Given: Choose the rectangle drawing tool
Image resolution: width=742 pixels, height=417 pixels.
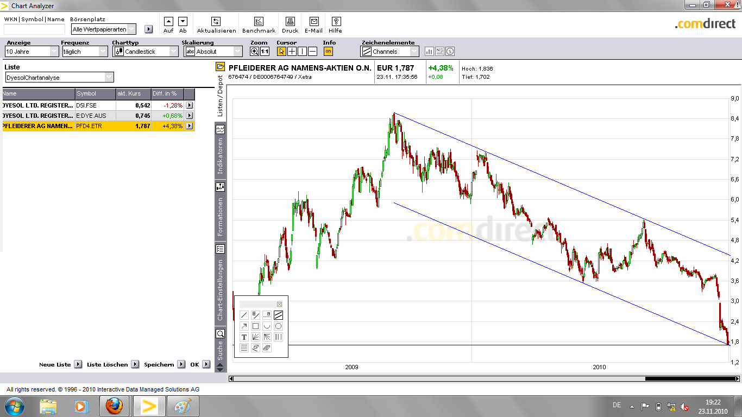Looking at the screenshot, I should 255,326.
